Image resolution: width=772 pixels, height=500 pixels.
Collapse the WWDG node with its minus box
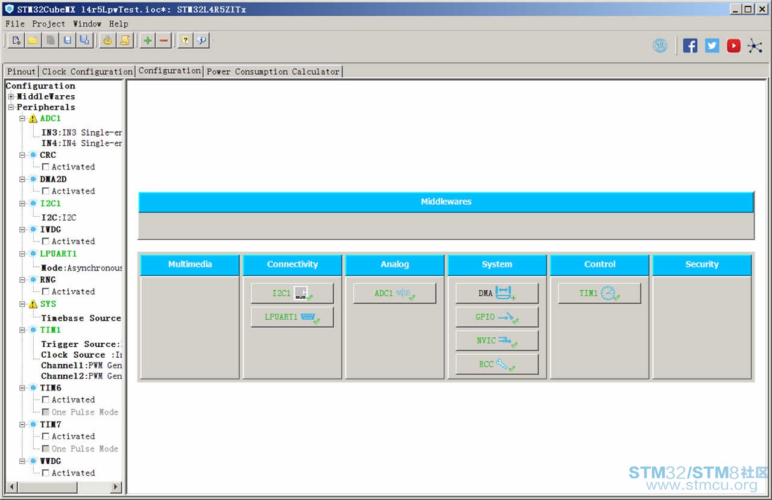click(23, 461)
